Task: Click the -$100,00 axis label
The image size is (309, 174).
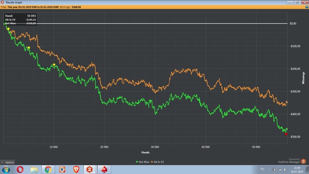Action: tap(295, 46)
